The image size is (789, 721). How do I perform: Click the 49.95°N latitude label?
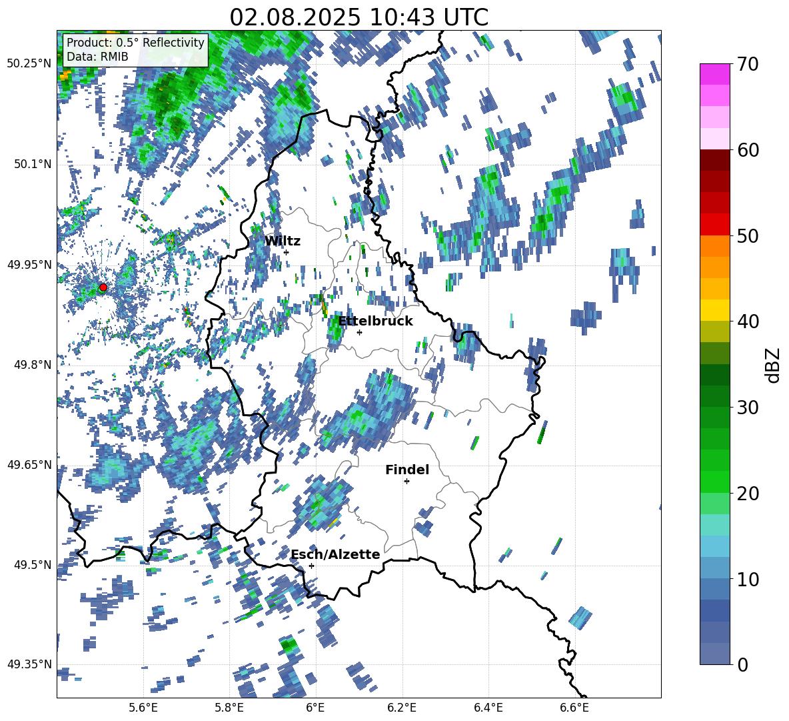pos(29,264)
